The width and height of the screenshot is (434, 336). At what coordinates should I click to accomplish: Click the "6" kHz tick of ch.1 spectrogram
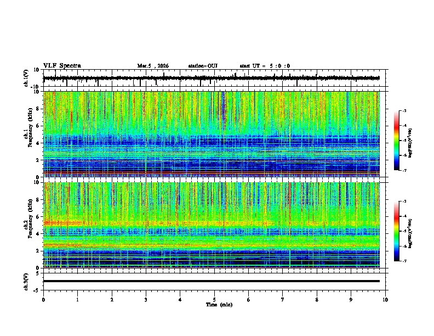coord(38,126)
